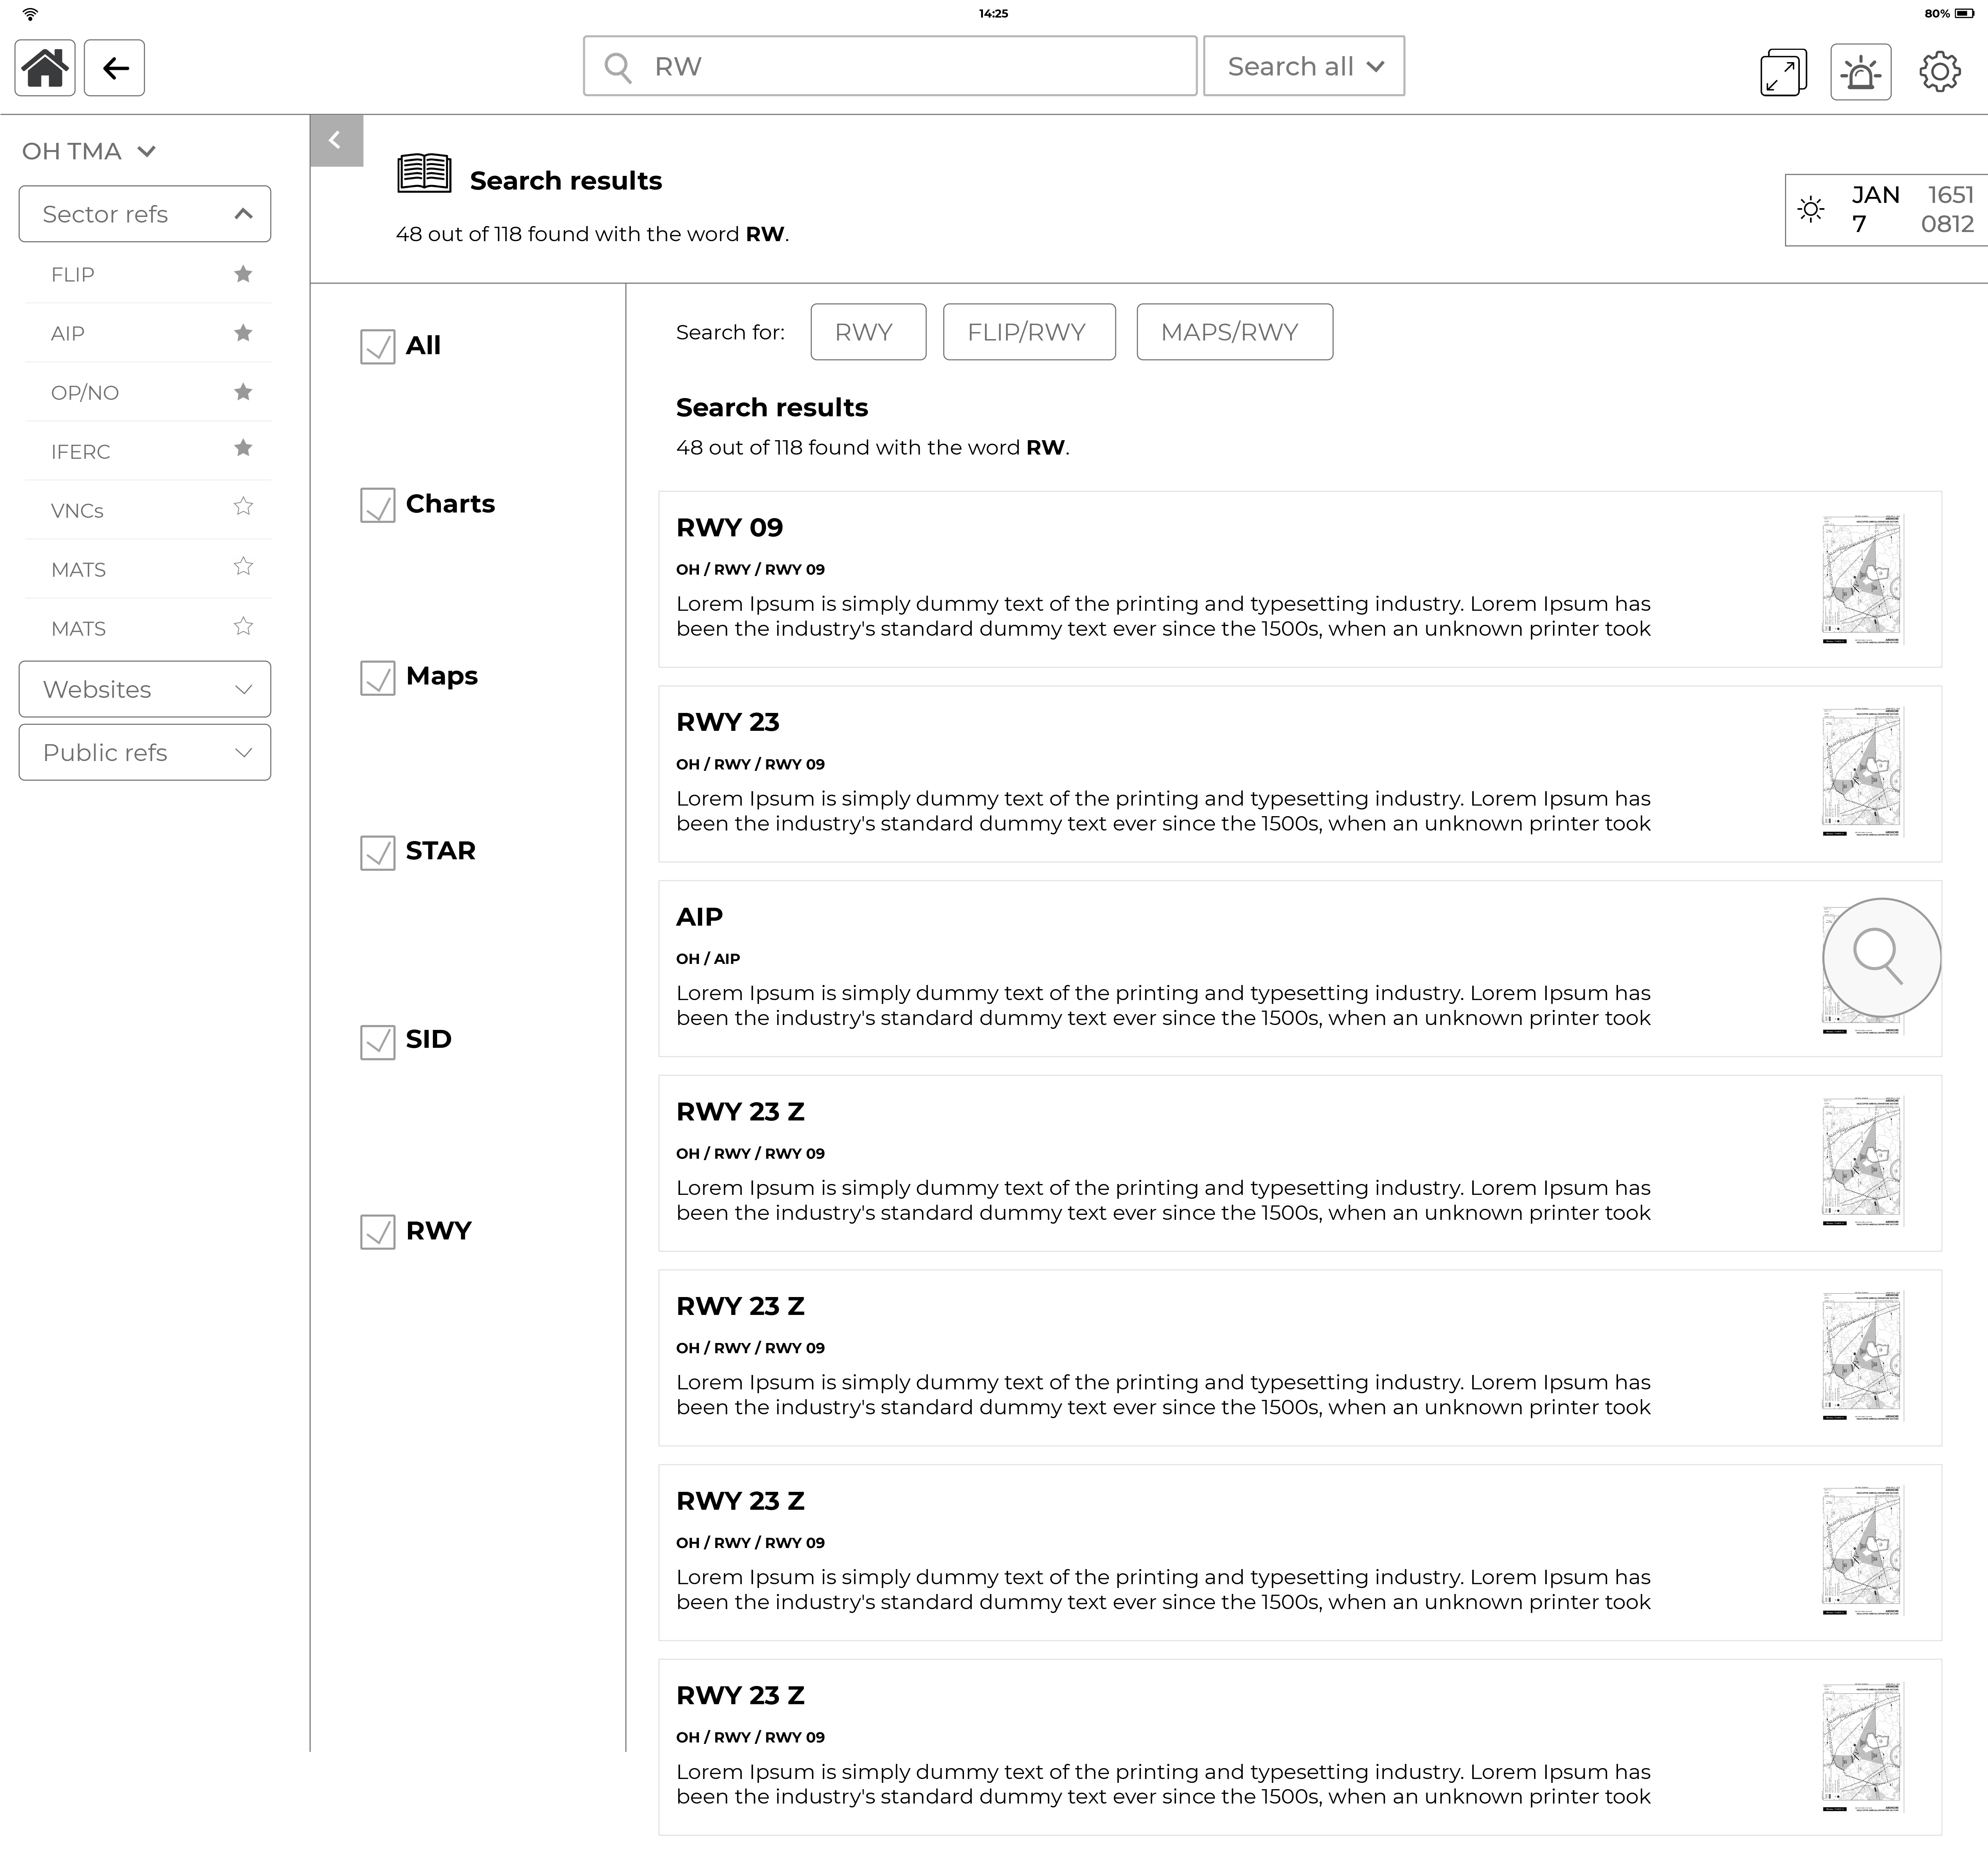1988x1872 pixels.
Task: Select FLIP in sector refs
Action: pos(73,274)
